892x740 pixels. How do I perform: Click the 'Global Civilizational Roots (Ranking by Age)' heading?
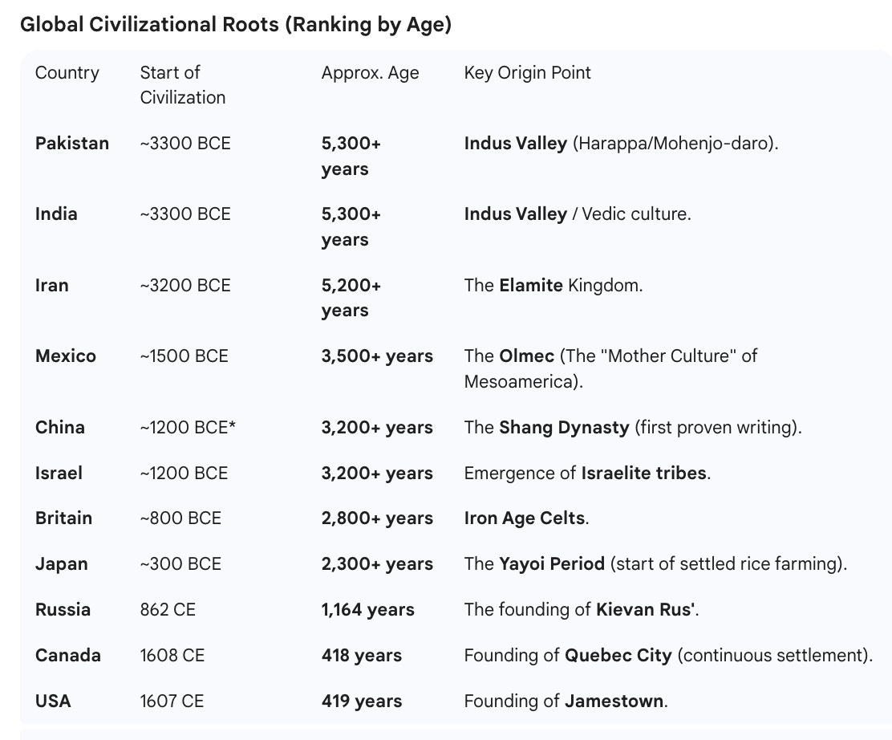[236, 25]
